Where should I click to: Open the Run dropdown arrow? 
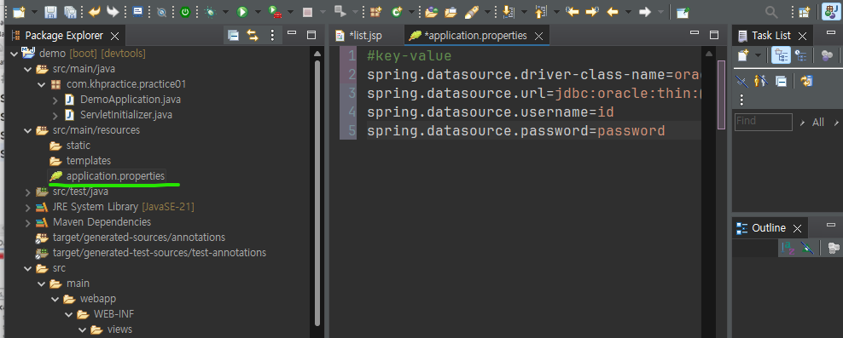tap(258, 12)
